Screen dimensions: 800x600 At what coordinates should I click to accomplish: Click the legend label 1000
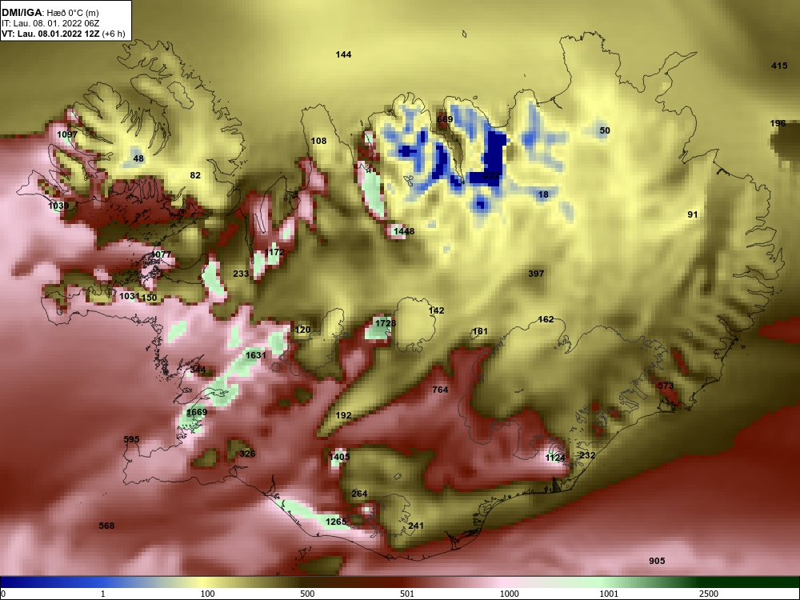click(x=509, y=594)
